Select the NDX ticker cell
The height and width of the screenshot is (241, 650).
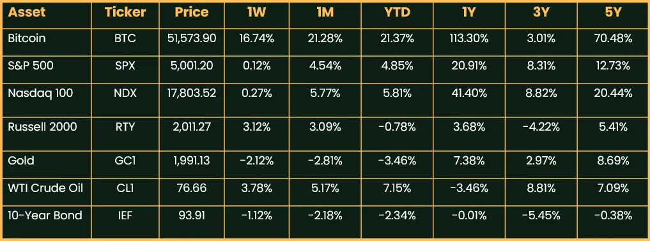pos(125,94)
